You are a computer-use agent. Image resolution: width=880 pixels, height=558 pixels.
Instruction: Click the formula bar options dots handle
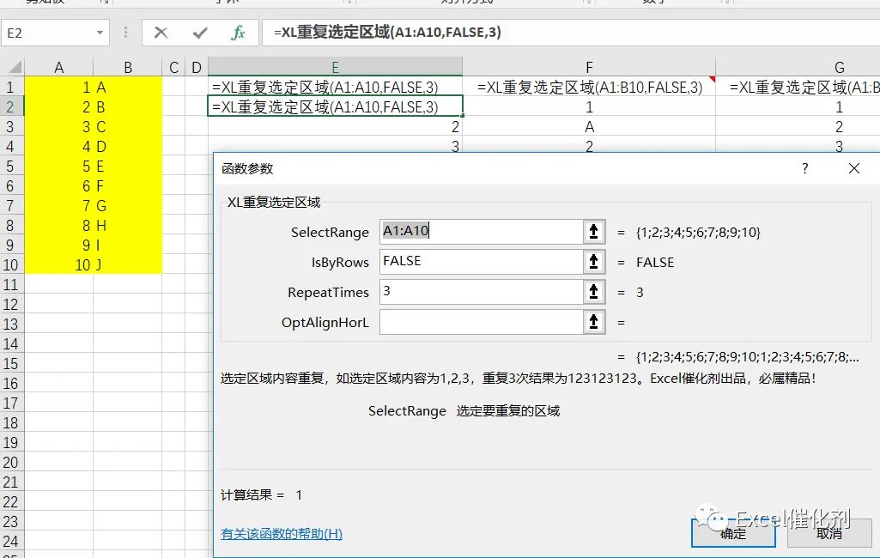point(125,33)
